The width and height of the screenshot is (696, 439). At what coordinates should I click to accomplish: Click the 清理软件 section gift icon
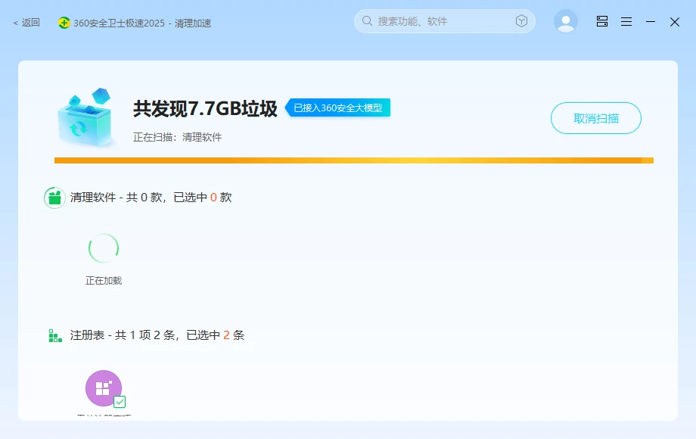[54, 198]
